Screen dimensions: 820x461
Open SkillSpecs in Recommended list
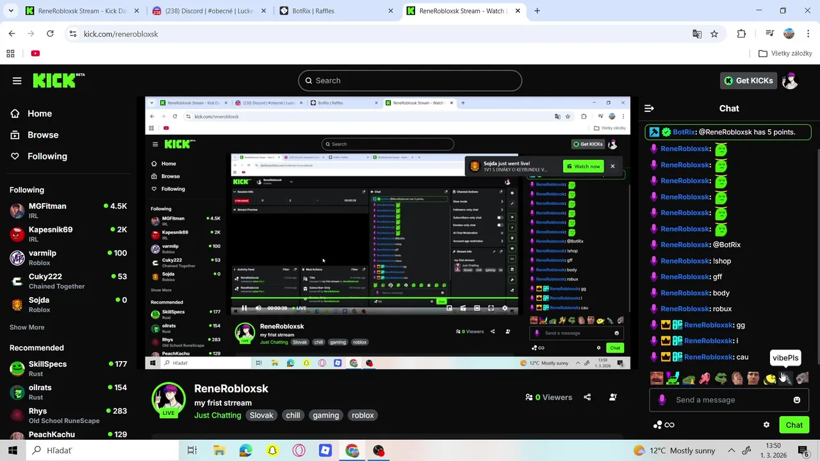69,368
